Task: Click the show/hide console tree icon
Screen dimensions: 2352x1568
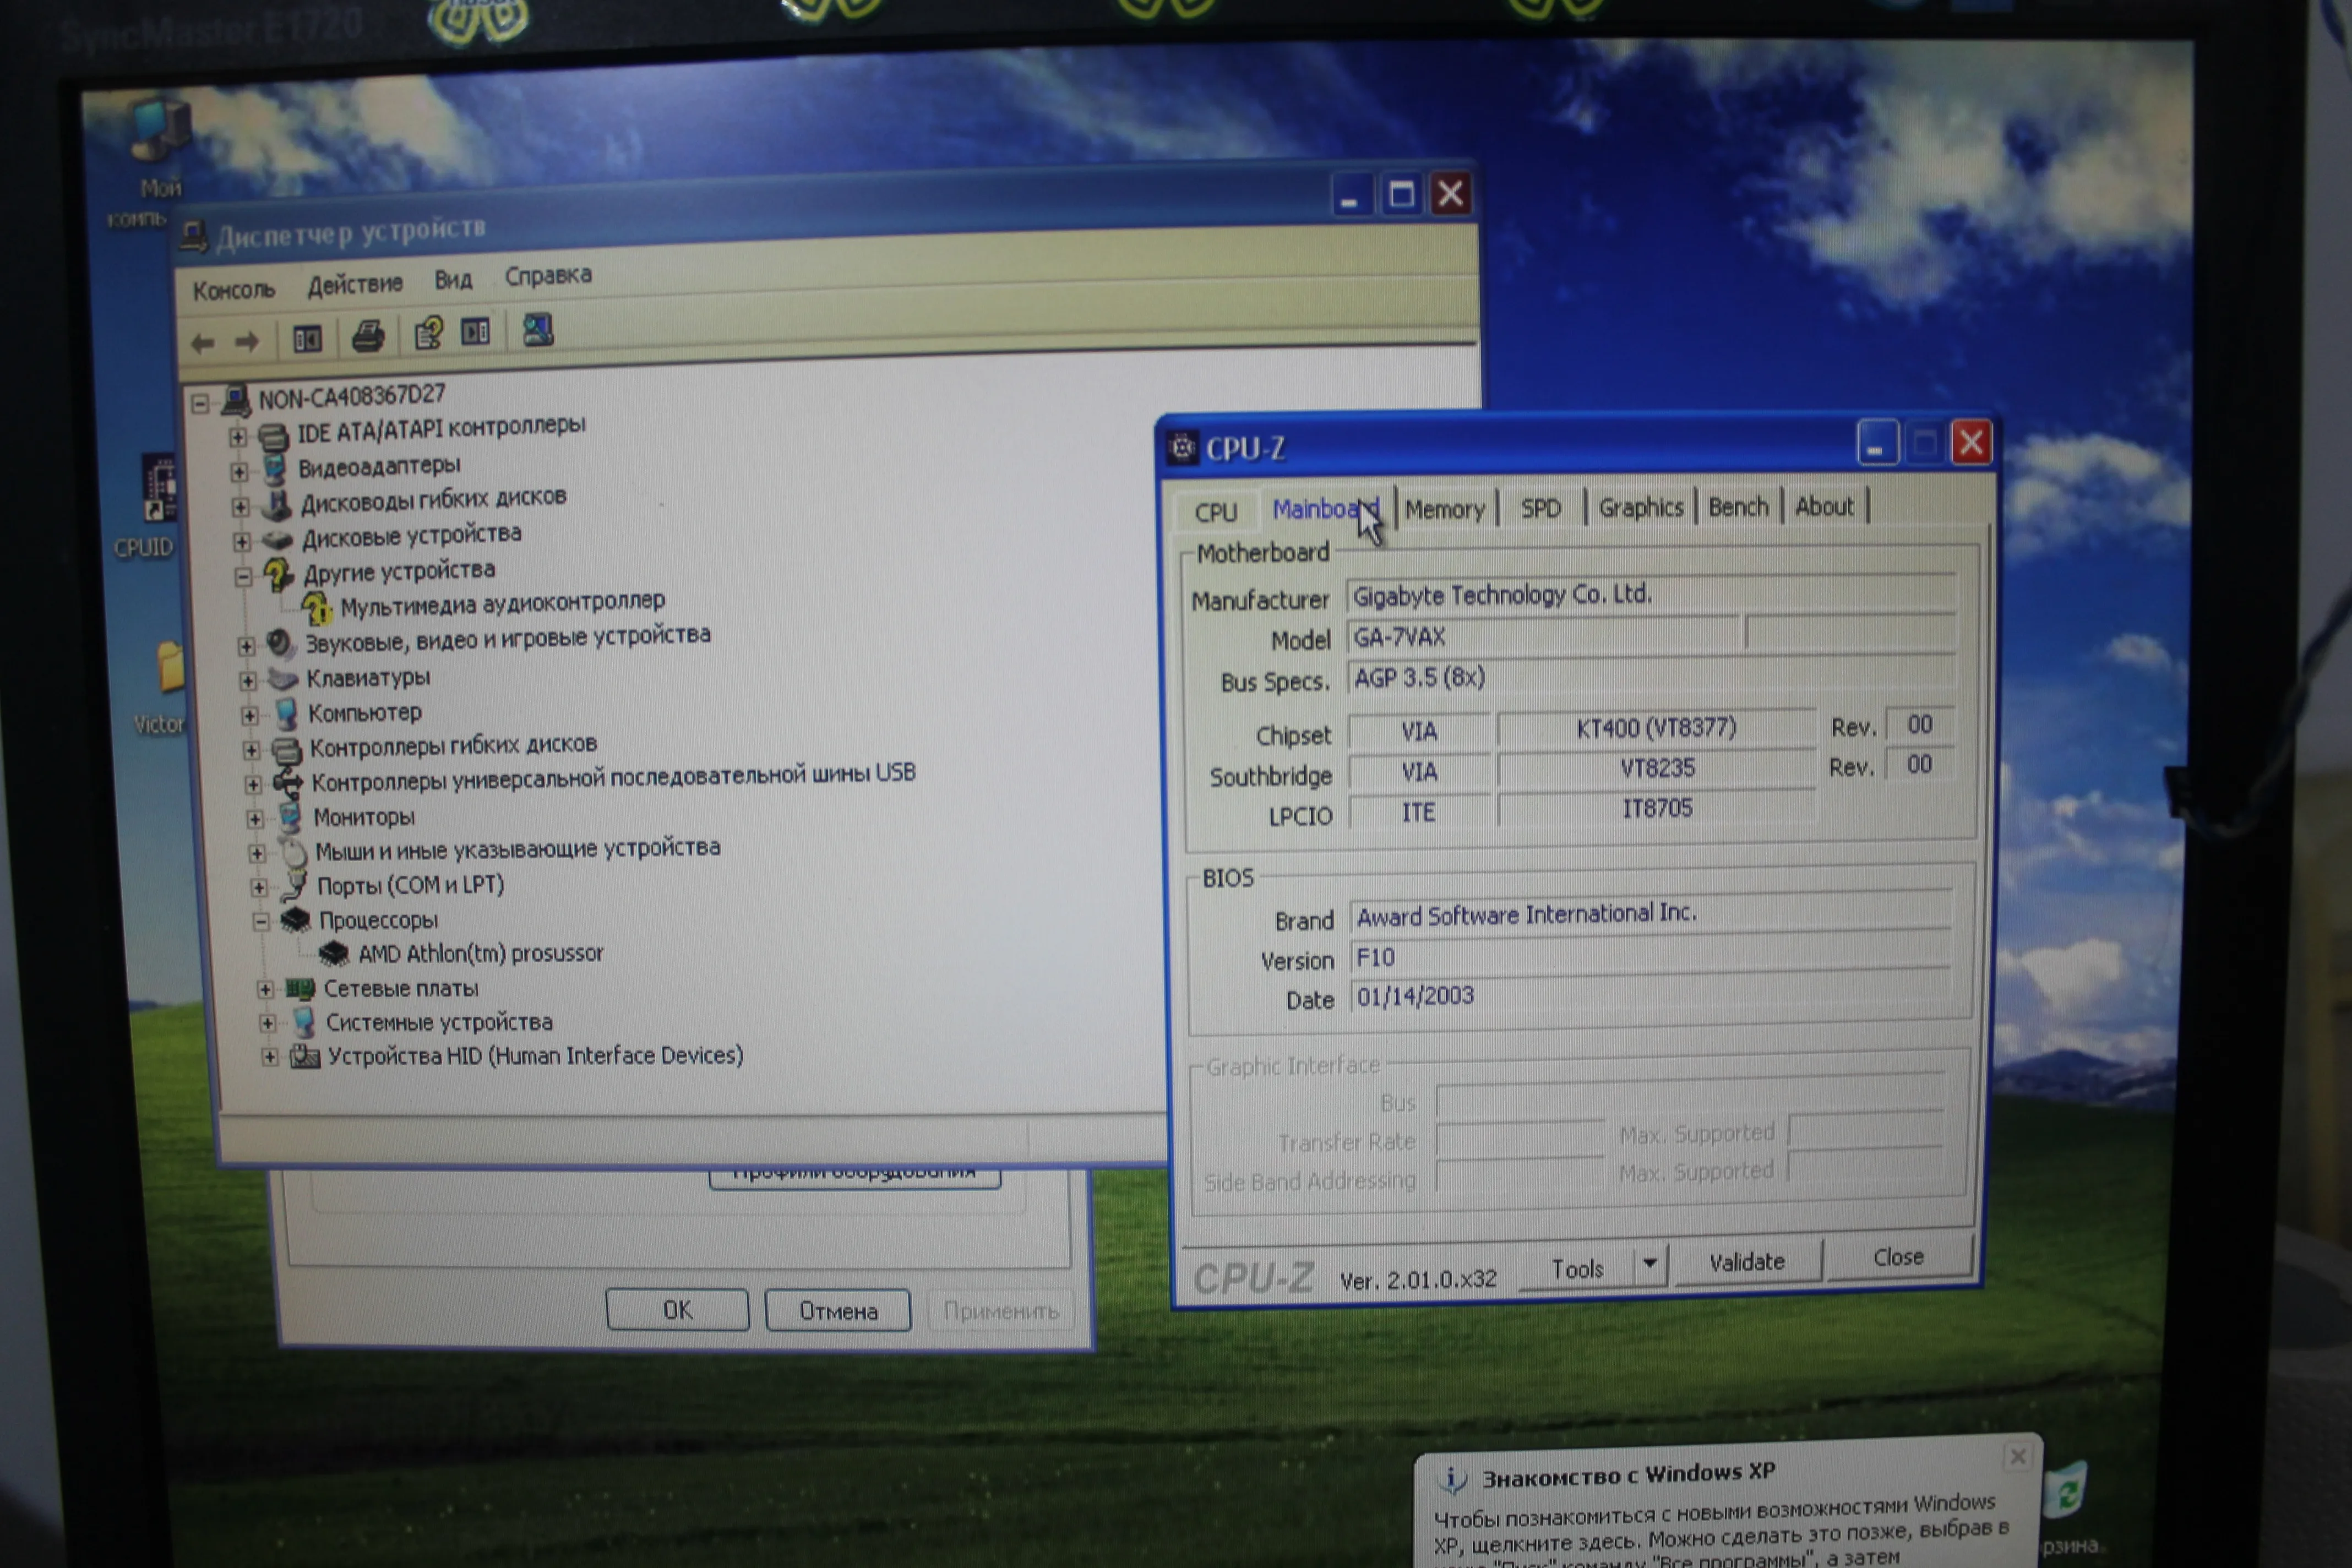Action: pyautogui.click(x=307, y=339)
